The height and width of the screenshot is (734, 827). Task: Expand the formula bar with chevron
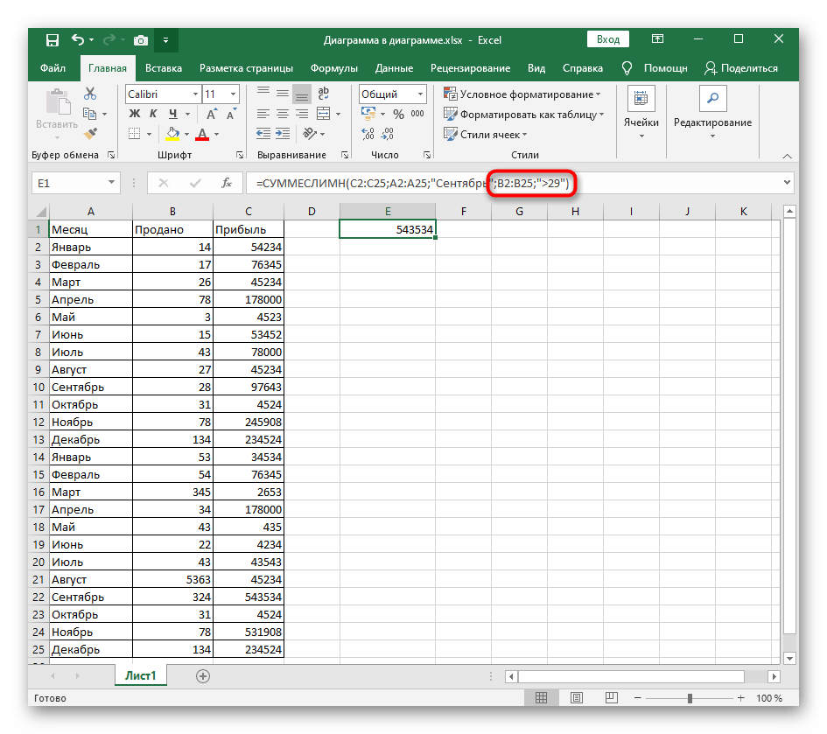pos(785,183)
